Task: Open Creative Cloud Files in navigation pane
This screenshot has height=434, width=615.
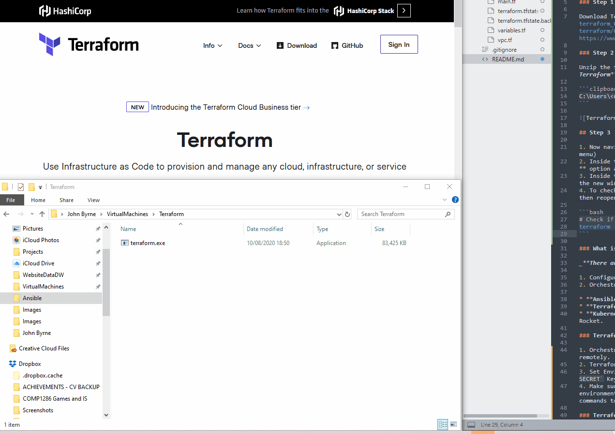Action: click(x=44, y=348)
